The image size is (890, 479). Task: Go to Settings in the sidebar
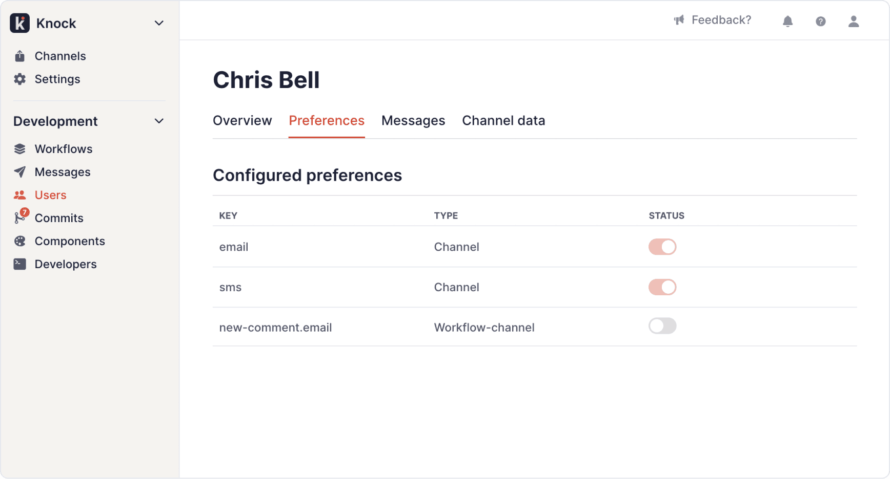pyautogui.click(x=57, y=79)
